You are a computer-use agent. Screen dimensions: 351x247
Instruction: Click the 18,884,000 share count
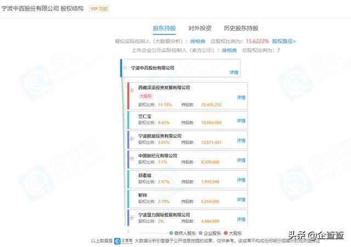211,123
